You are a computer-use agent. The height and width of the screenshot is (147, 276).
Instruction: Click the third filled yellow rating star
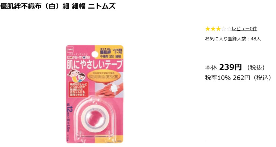click(x=218, y=29)
